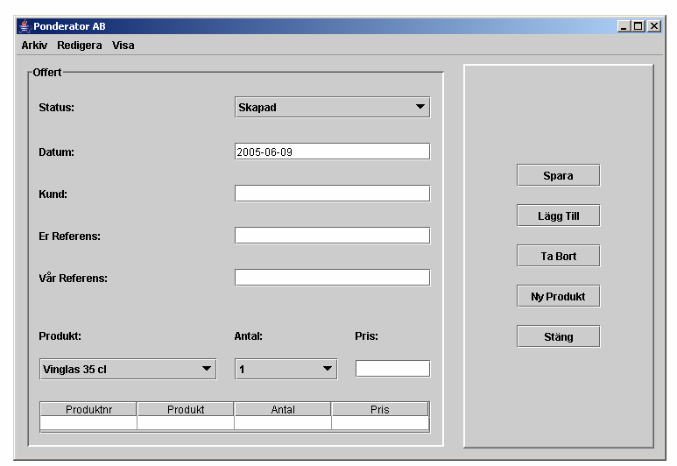The height and width of the screenshot is (466, 677).
Task: Open the Produkt dropdown showing Vinglas 35 cl
Action: coord(128,370)
